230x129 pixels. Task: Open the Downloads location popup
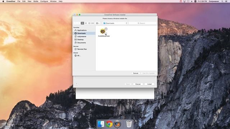pos(115,23)
